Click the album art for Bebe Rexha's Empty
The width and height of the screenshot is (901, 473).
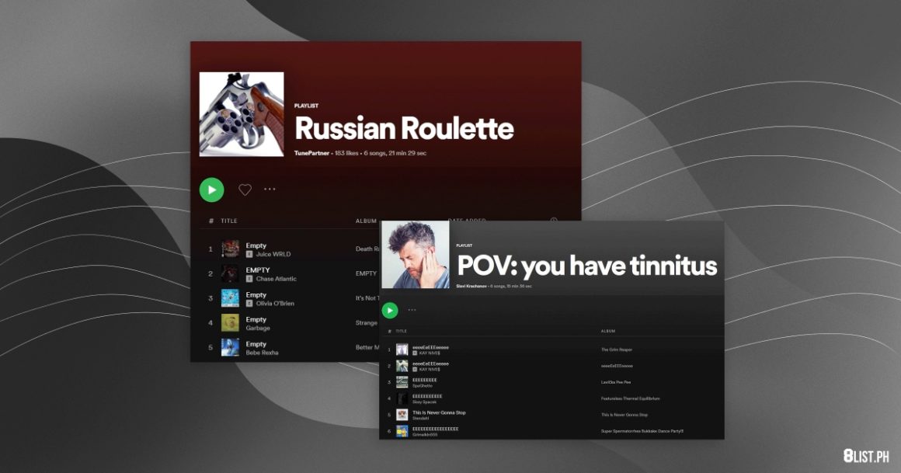229,346
